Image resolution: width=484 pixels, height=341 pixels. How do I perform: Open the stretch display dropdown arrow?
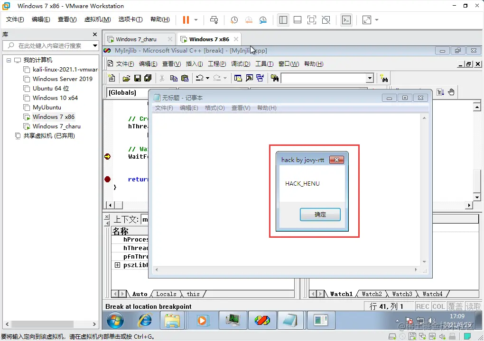pyautogui.click(x=377, y=20)
